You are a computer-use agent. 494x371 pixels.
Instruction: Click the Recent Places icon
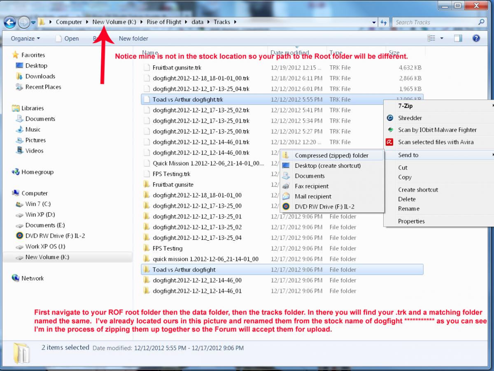coord(19,87)
